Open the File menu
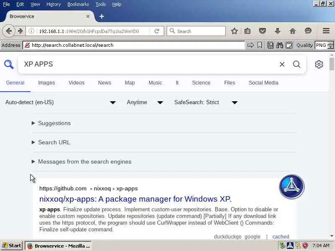This screenshot has height=251, width=335. [x=6, y=4]
